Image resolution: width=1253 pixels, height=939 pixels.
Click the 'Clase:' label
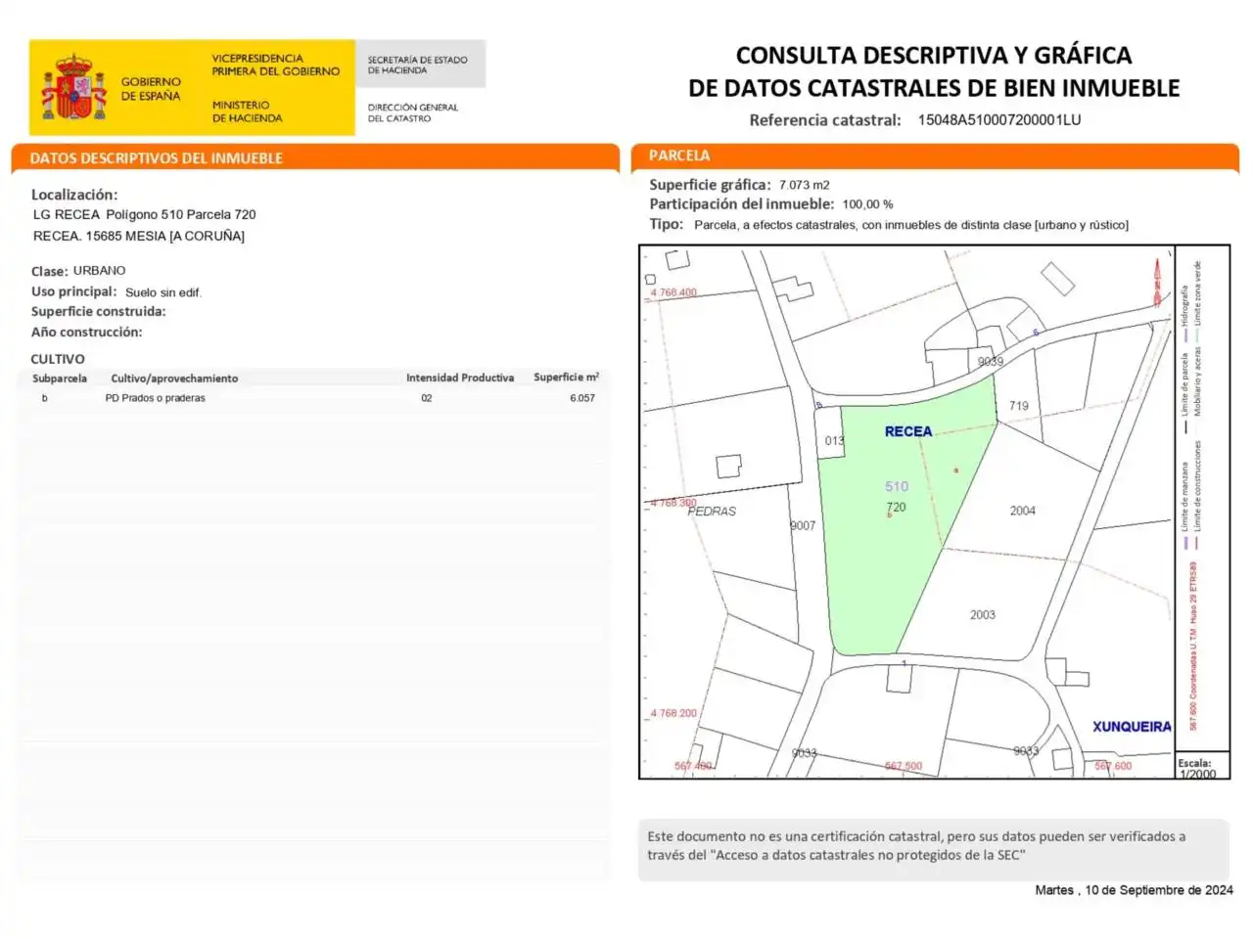49,271
